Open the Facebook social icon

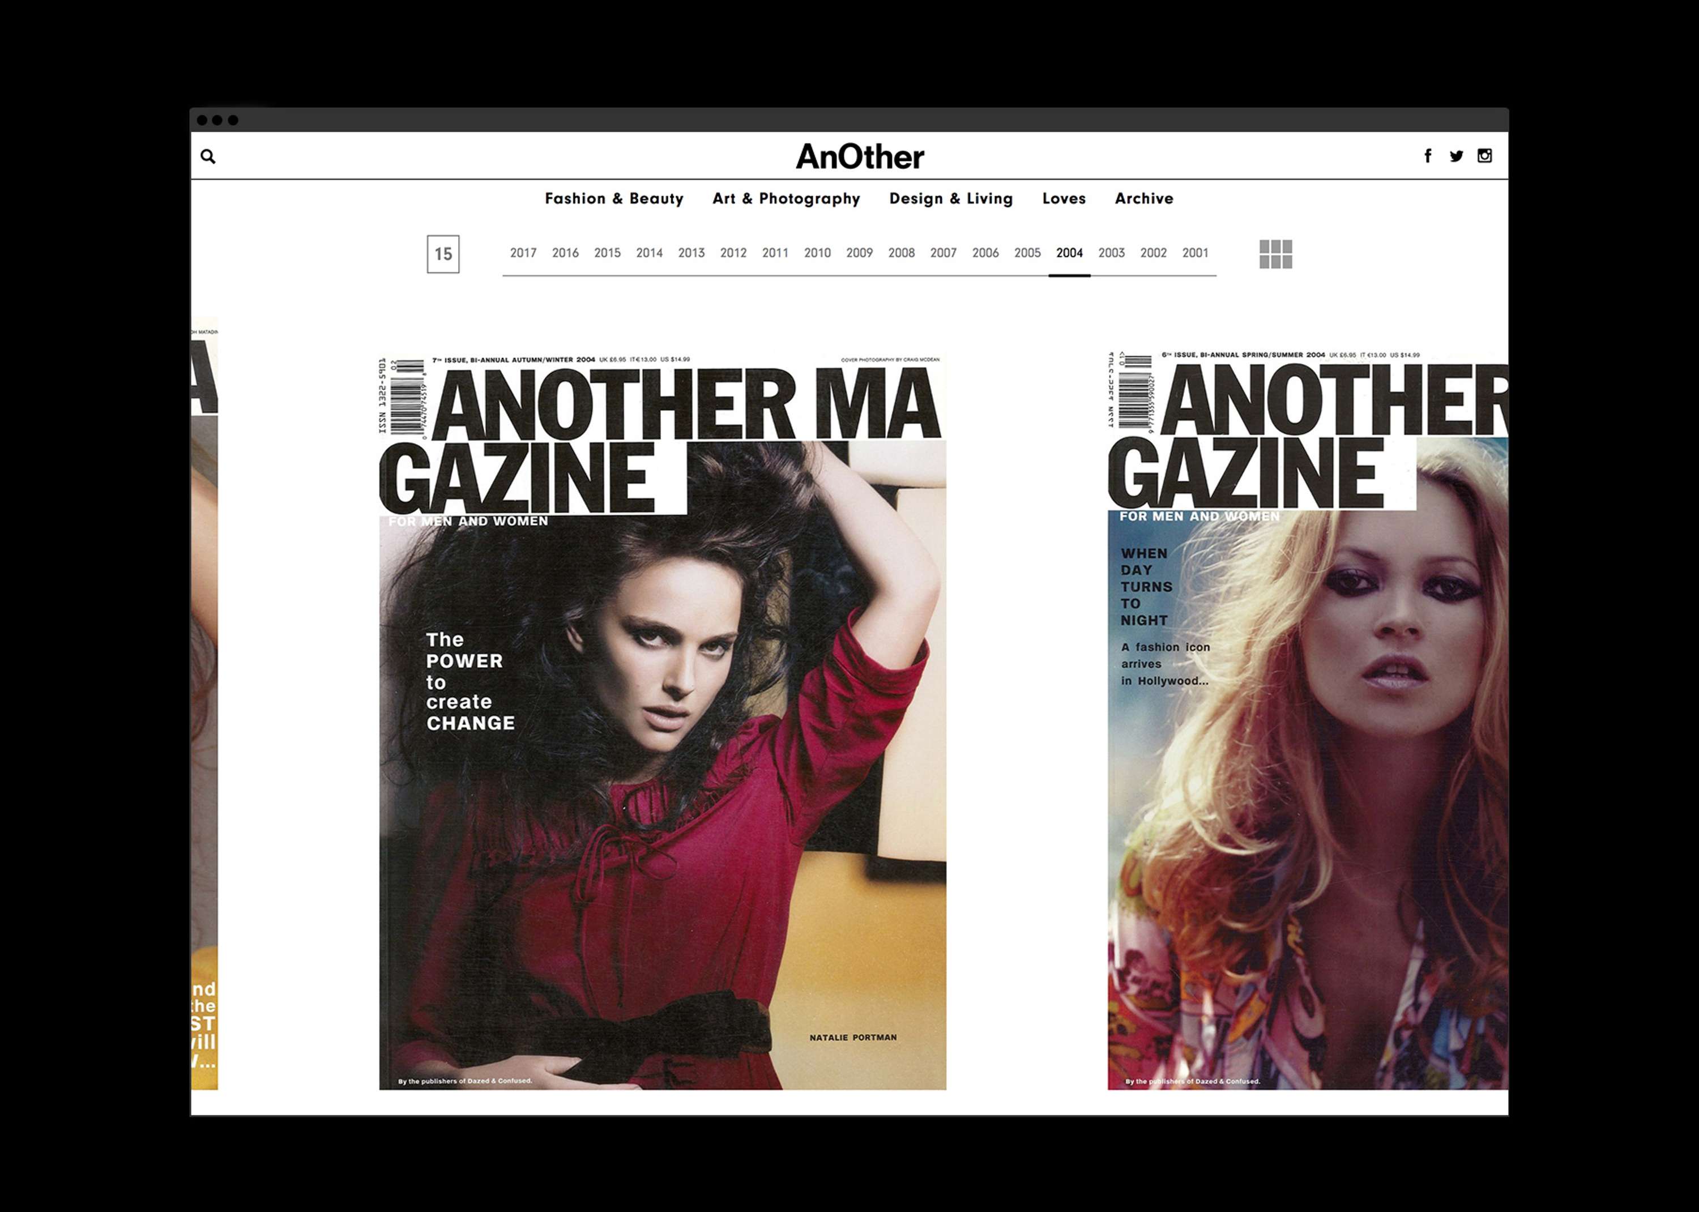(x=1427, y=155)
